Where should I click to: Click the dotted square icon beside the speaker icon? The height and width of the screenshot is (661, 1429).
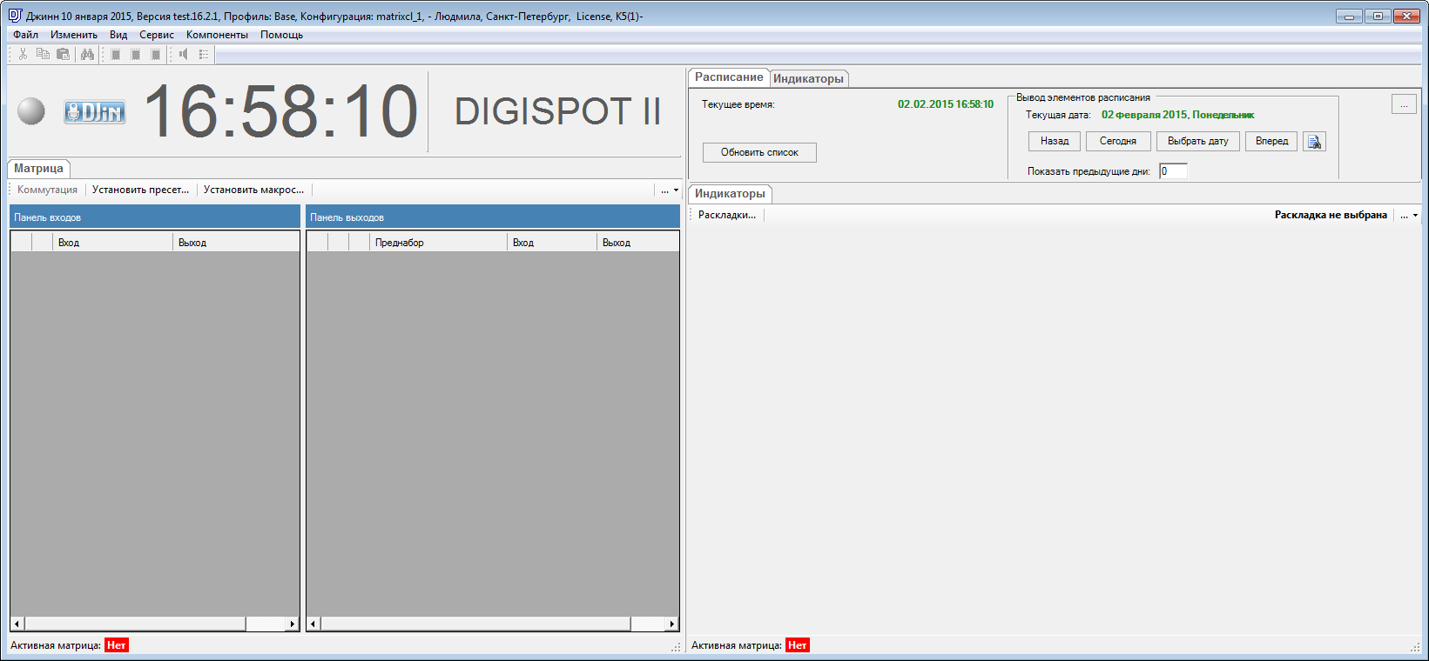tap(156, 54)
